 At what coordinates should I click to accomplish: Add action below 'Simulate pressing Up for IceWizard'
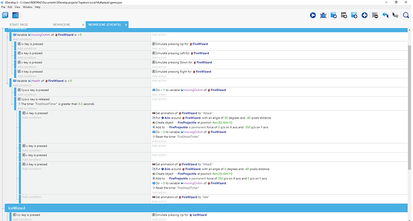coord(159,219)
